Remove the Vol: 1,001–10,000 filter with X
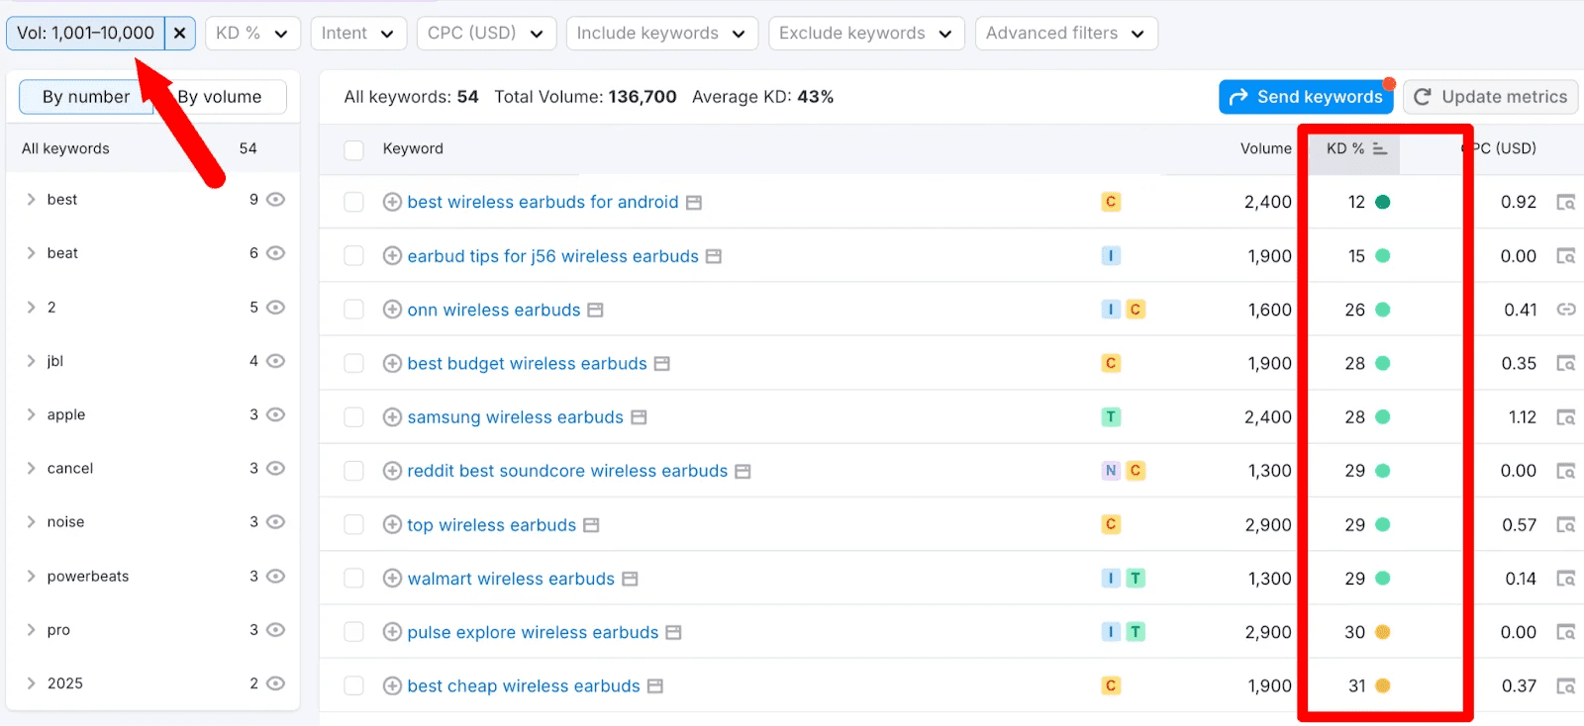Screen dimensions: 1584x726 pos(179,33)
